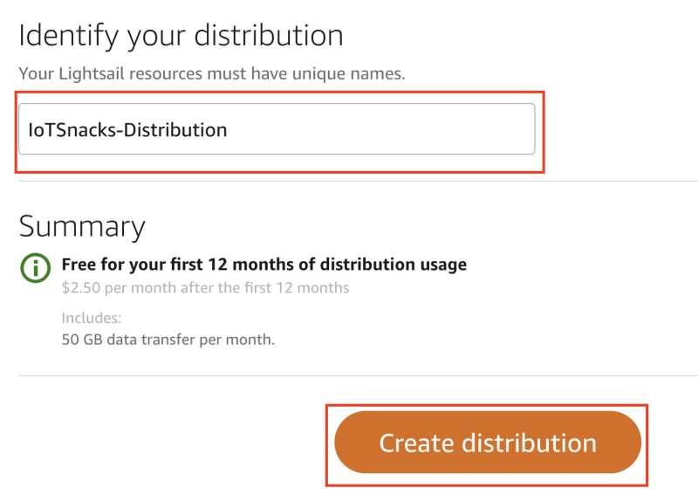This screenshot has height=495, width=698.
Task: Click the Create distribution button
Action: (x=488, y=443)
